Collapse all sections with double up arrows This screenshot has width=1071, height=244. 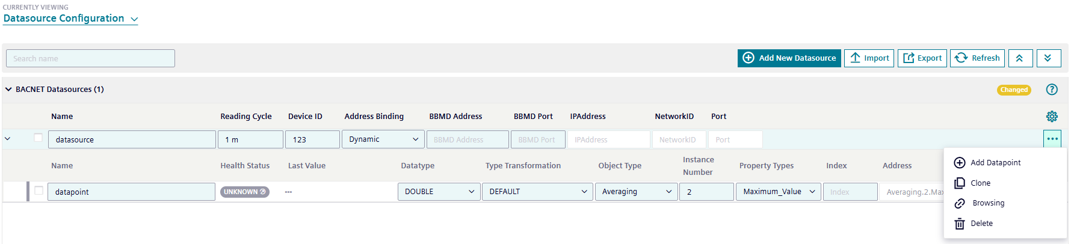click(x=1020, y=58)
